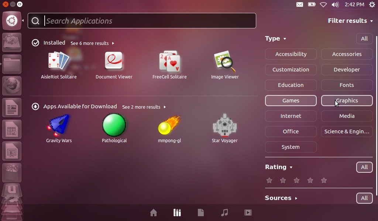Disable the active Games filter
Image resolution: width=378 pixels, height=221 pixels.
tap(291, 101)
